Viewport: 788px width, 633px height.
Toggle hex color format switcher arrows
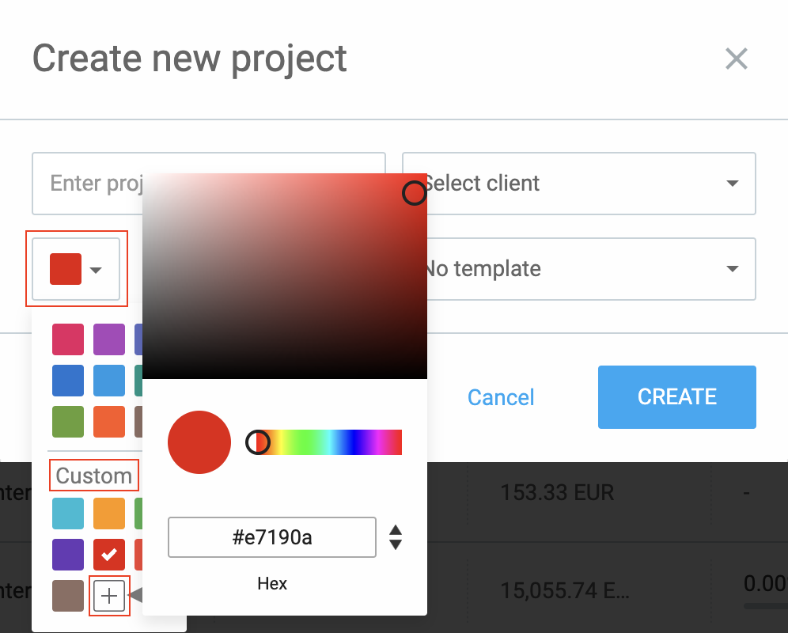tap(396, 537)
